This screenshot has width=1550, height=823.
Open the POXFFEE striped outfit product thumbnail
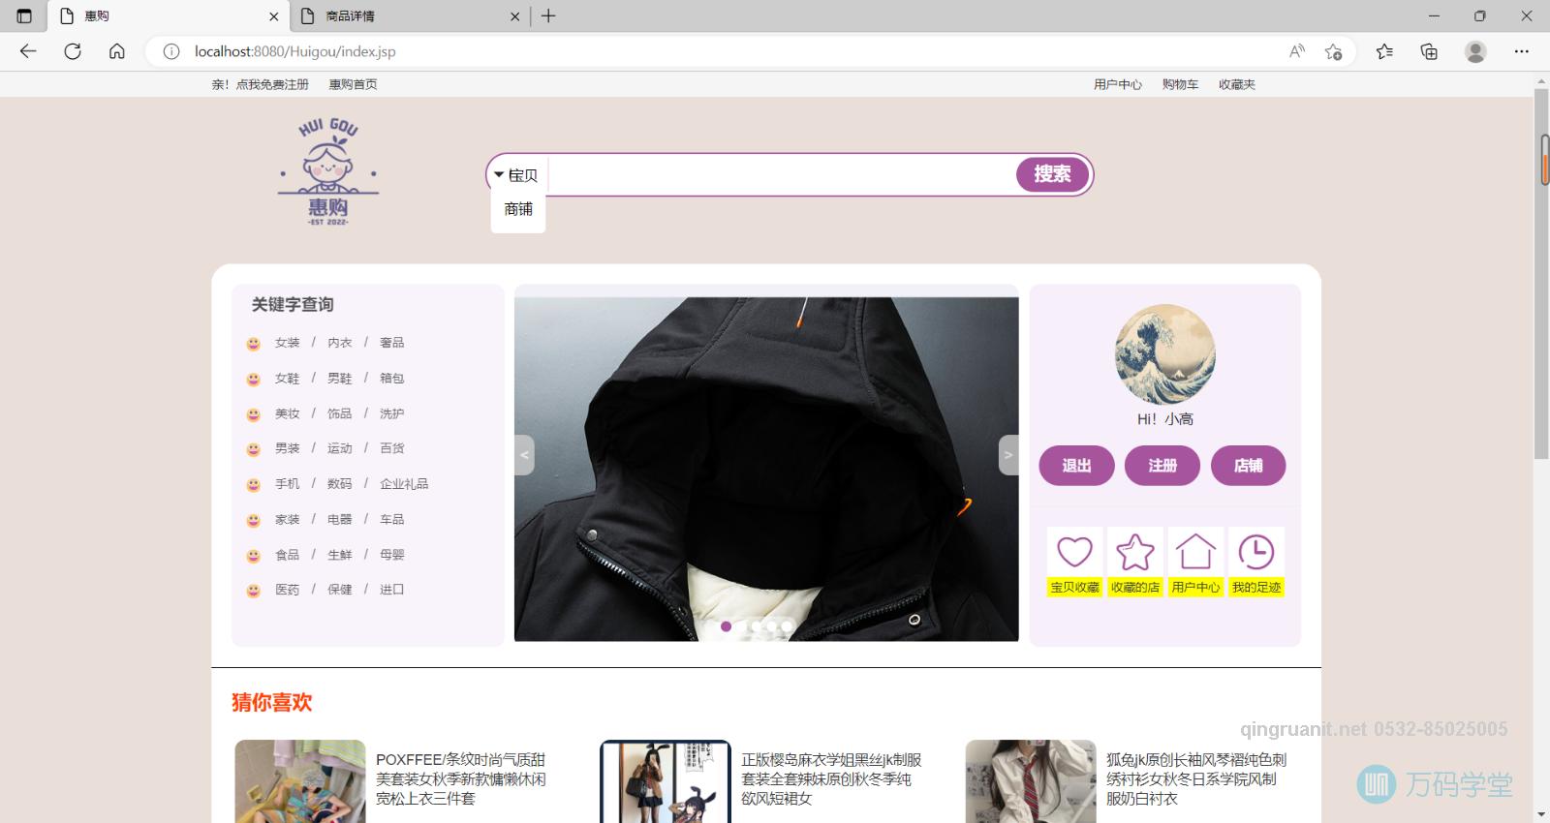coord(300,781)
